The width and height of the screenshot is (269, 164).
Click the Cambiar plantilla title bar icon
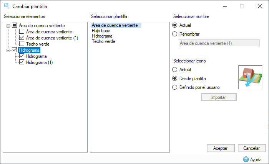coord(7,6)
